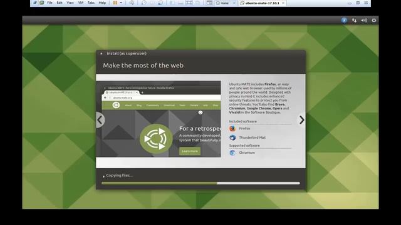The height and width of the screenshot is (225, 401).
Task: Click the 'Make the most of the web' heading
Action: point(143,65)
